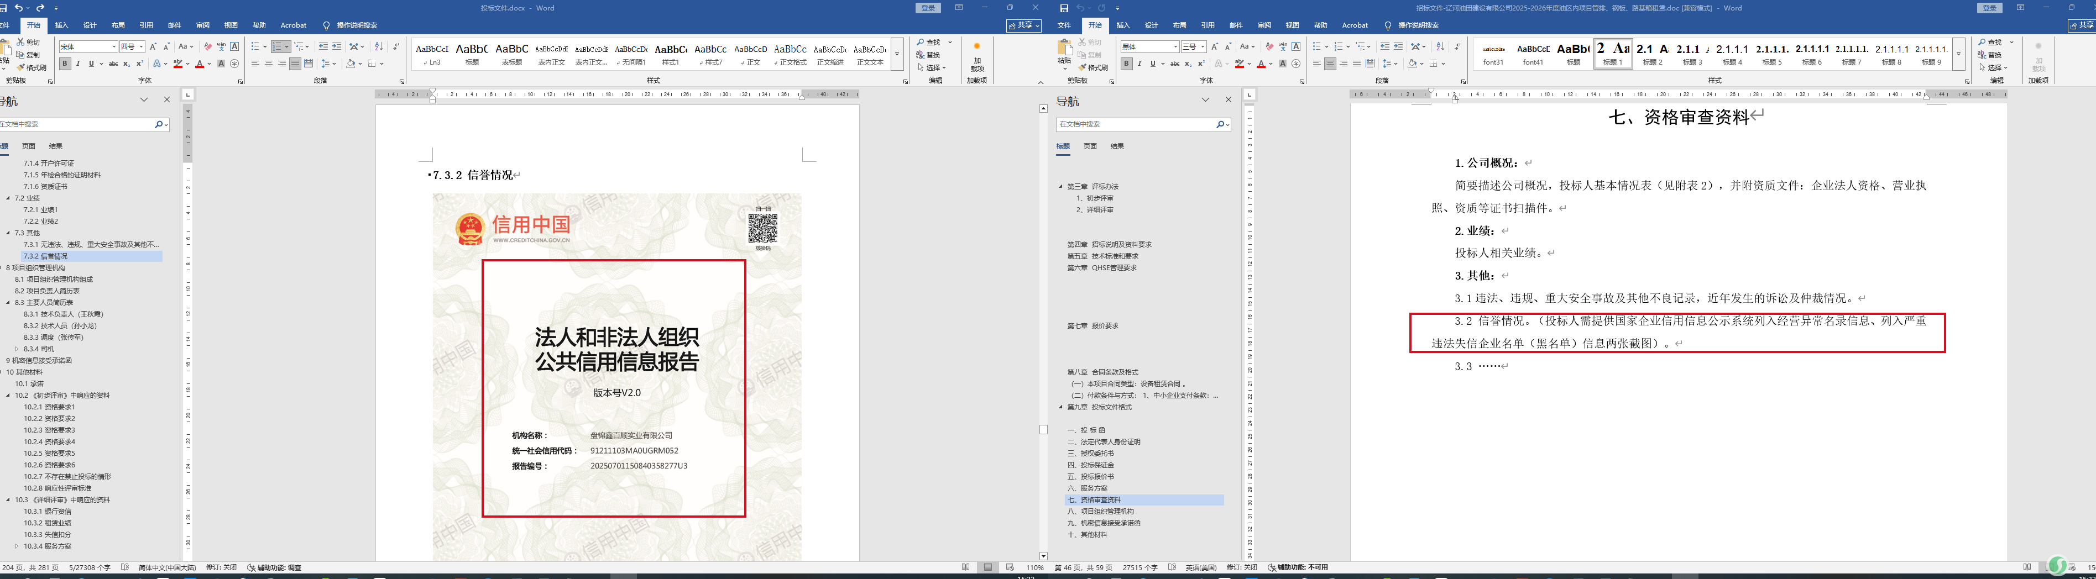Click the strikethrough abc icon in 招标文件 ribbon

[x=1174, y=64]
